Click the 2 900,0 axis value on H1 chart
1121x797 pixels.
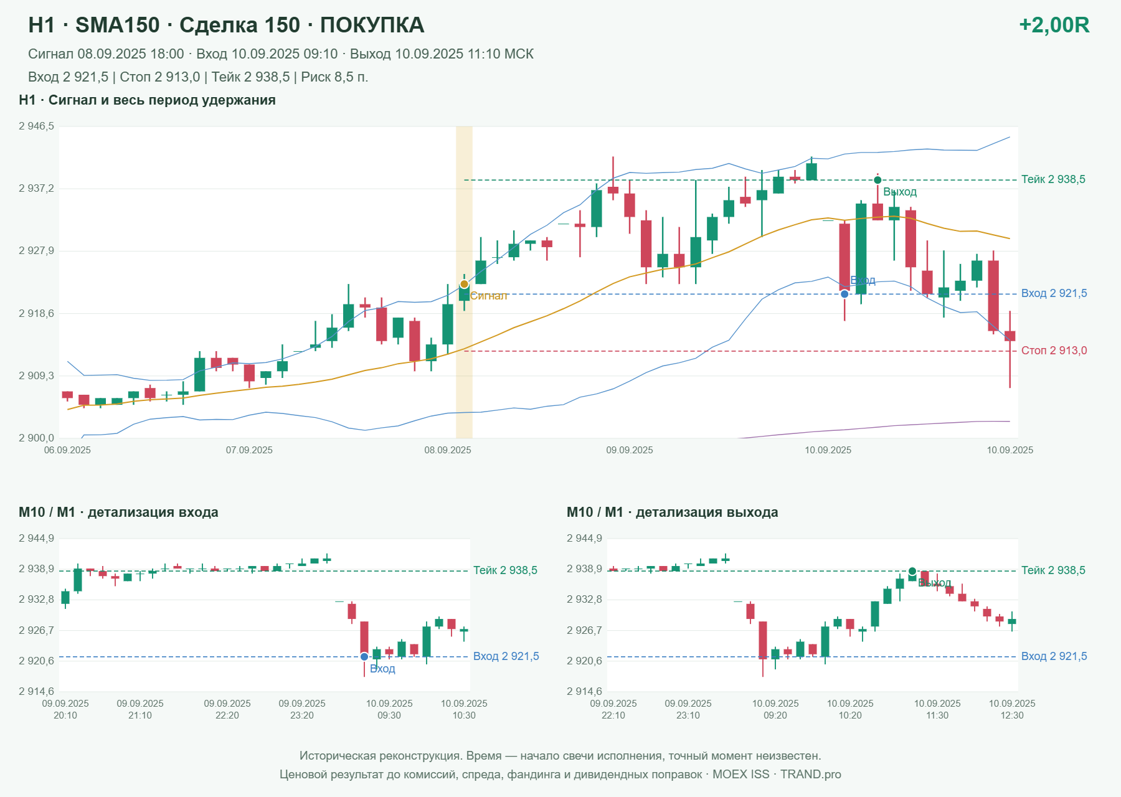[x=36, y=438]
